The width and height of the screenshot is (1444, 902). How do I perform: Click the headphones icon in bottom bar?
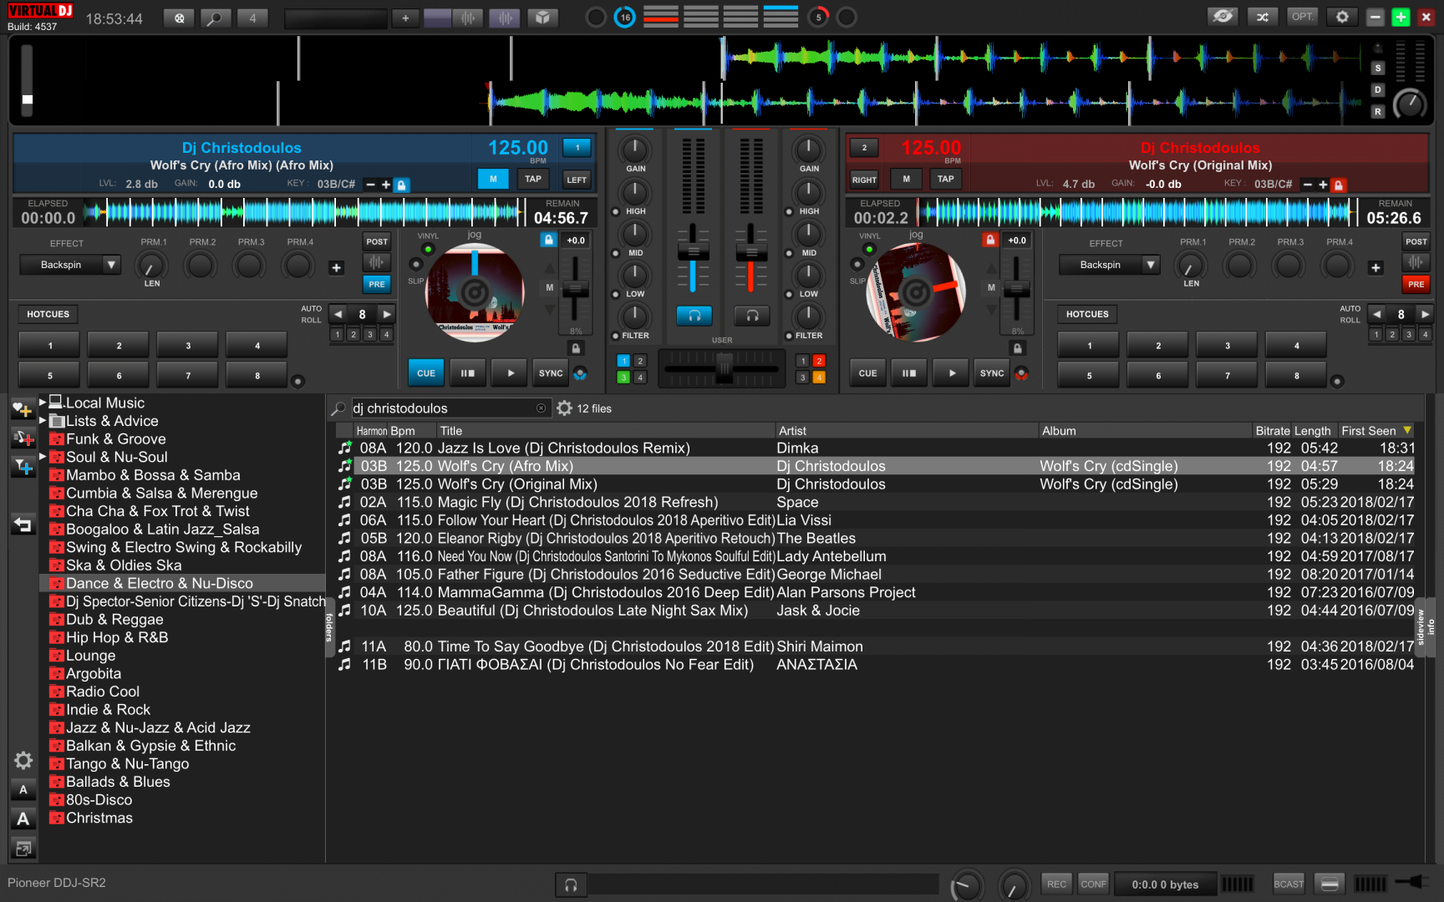(571, 884)
